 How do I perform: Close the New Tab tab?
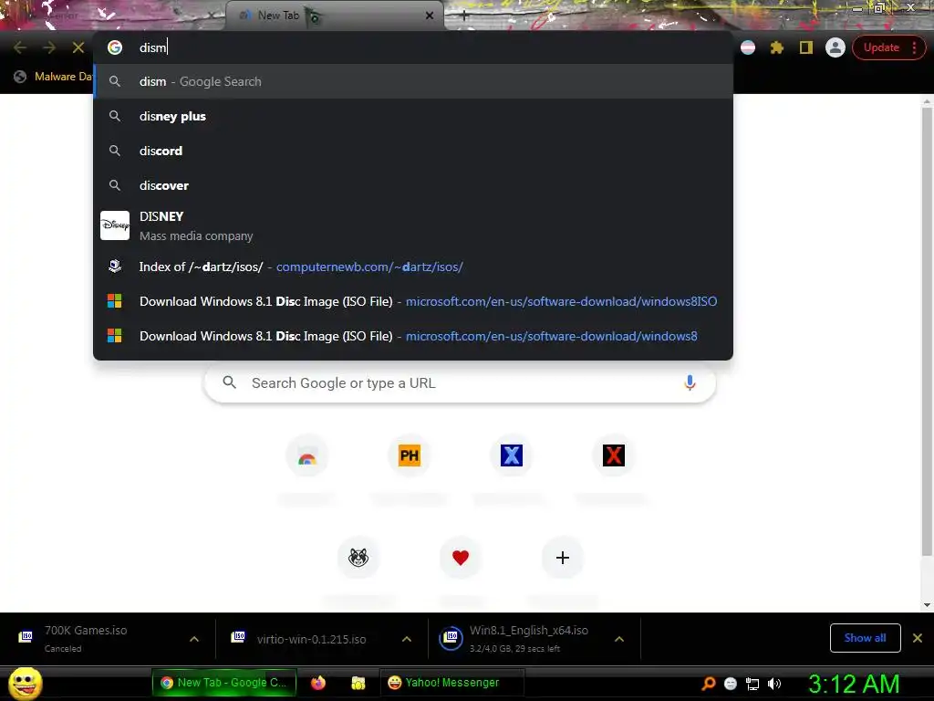point(430,16)
